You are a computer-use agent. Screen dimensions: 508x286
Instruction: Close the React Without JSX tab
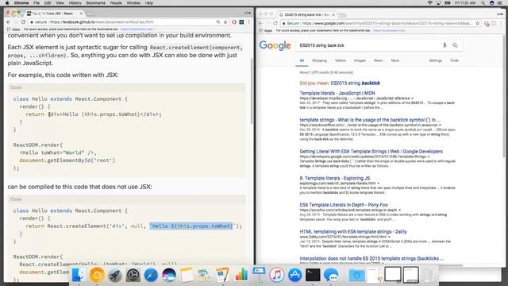(81, 14)
